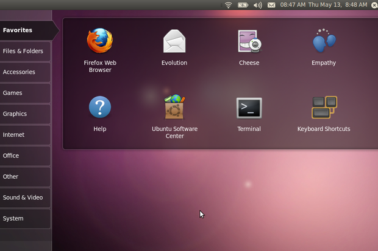The height and width of the screenshot is (251, 378).
Task: Open Keyboard Shortcuts icon
Action: [x=324, y=107]
